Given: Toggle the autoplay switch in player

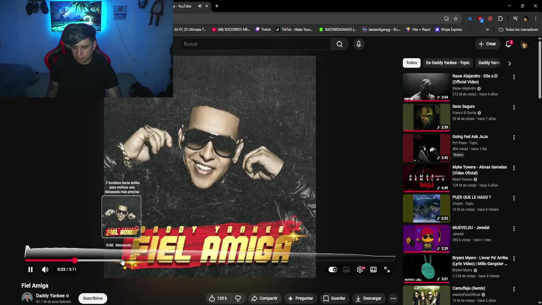Looking at the screenshot, I should click(x=333, y=269).
